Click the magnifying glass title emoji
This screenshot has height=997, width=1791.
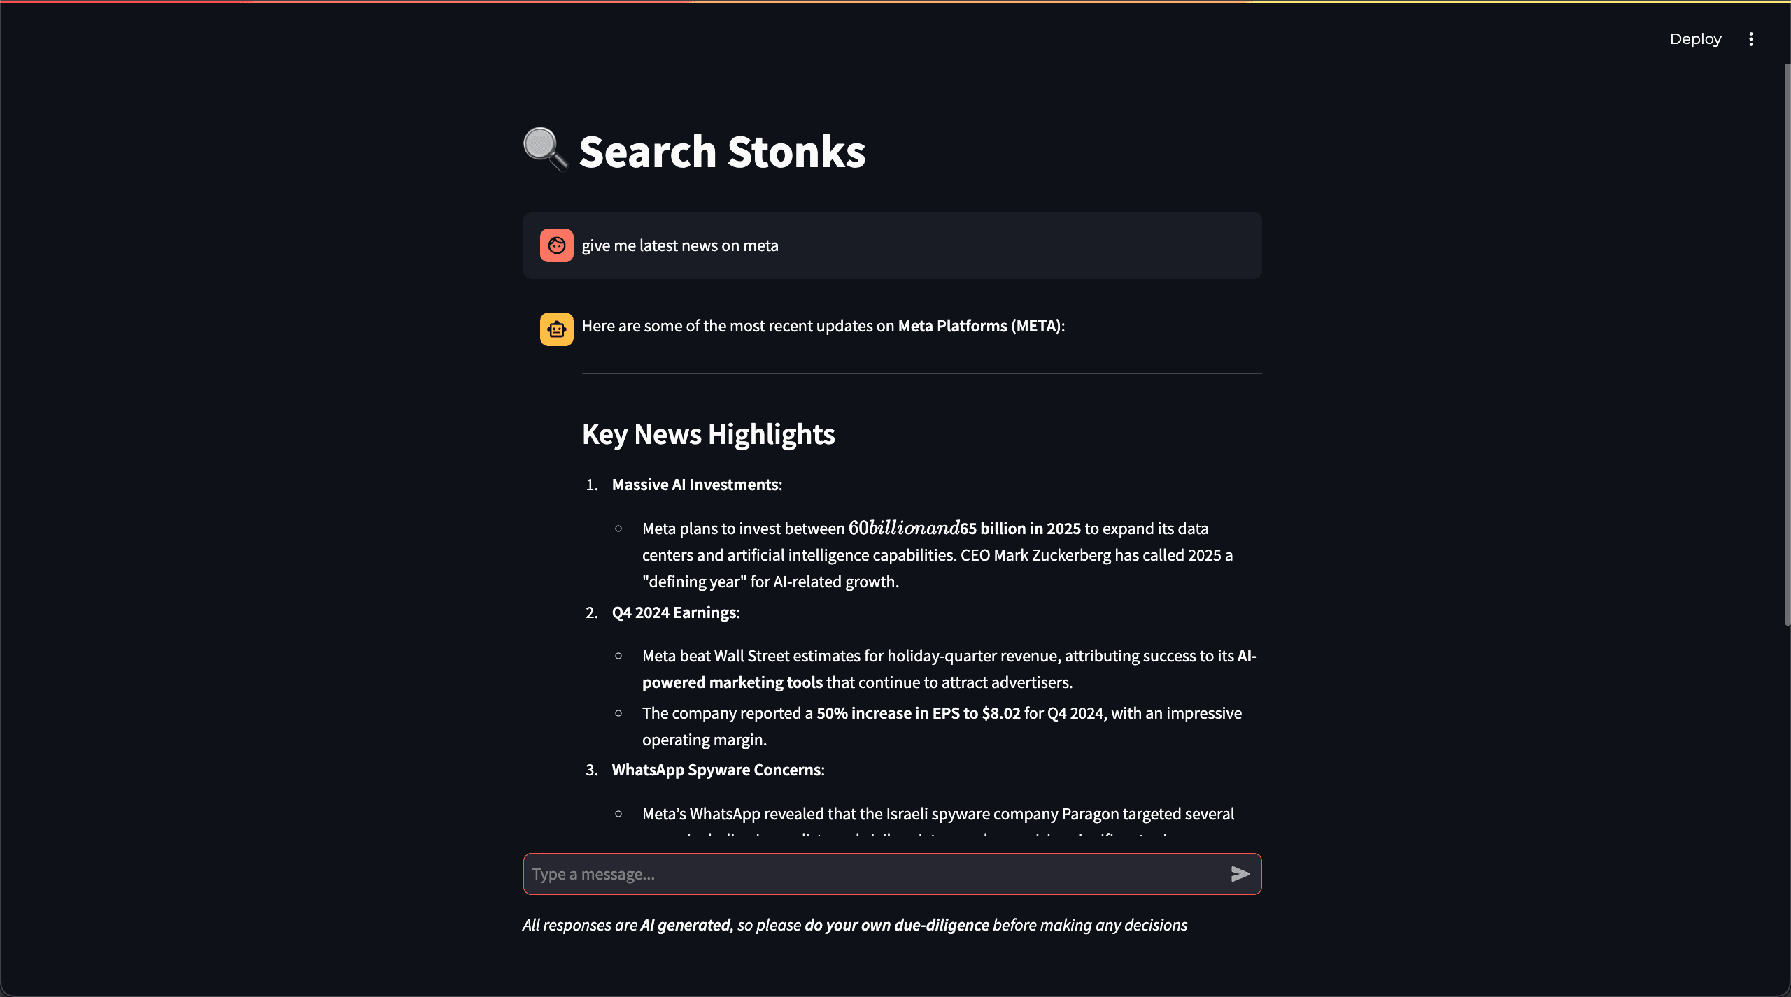pos(545,150)
